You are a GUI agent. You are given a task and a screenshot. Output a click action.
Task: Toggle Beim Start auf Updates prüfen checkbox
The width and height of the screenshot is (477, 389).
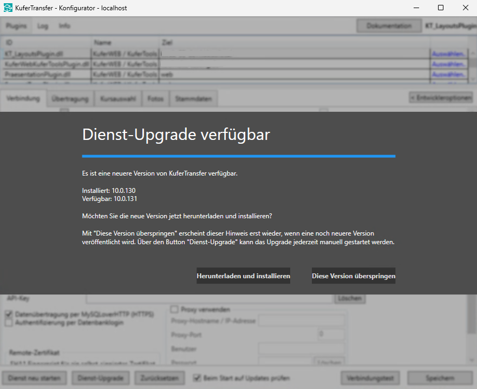tap(197, 378)
